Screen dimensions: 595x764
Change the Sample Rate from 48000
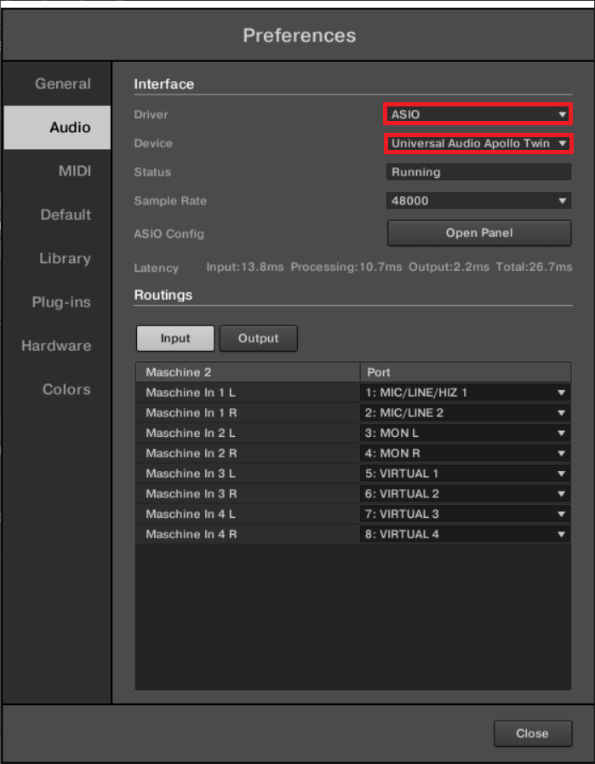(477, 200)
